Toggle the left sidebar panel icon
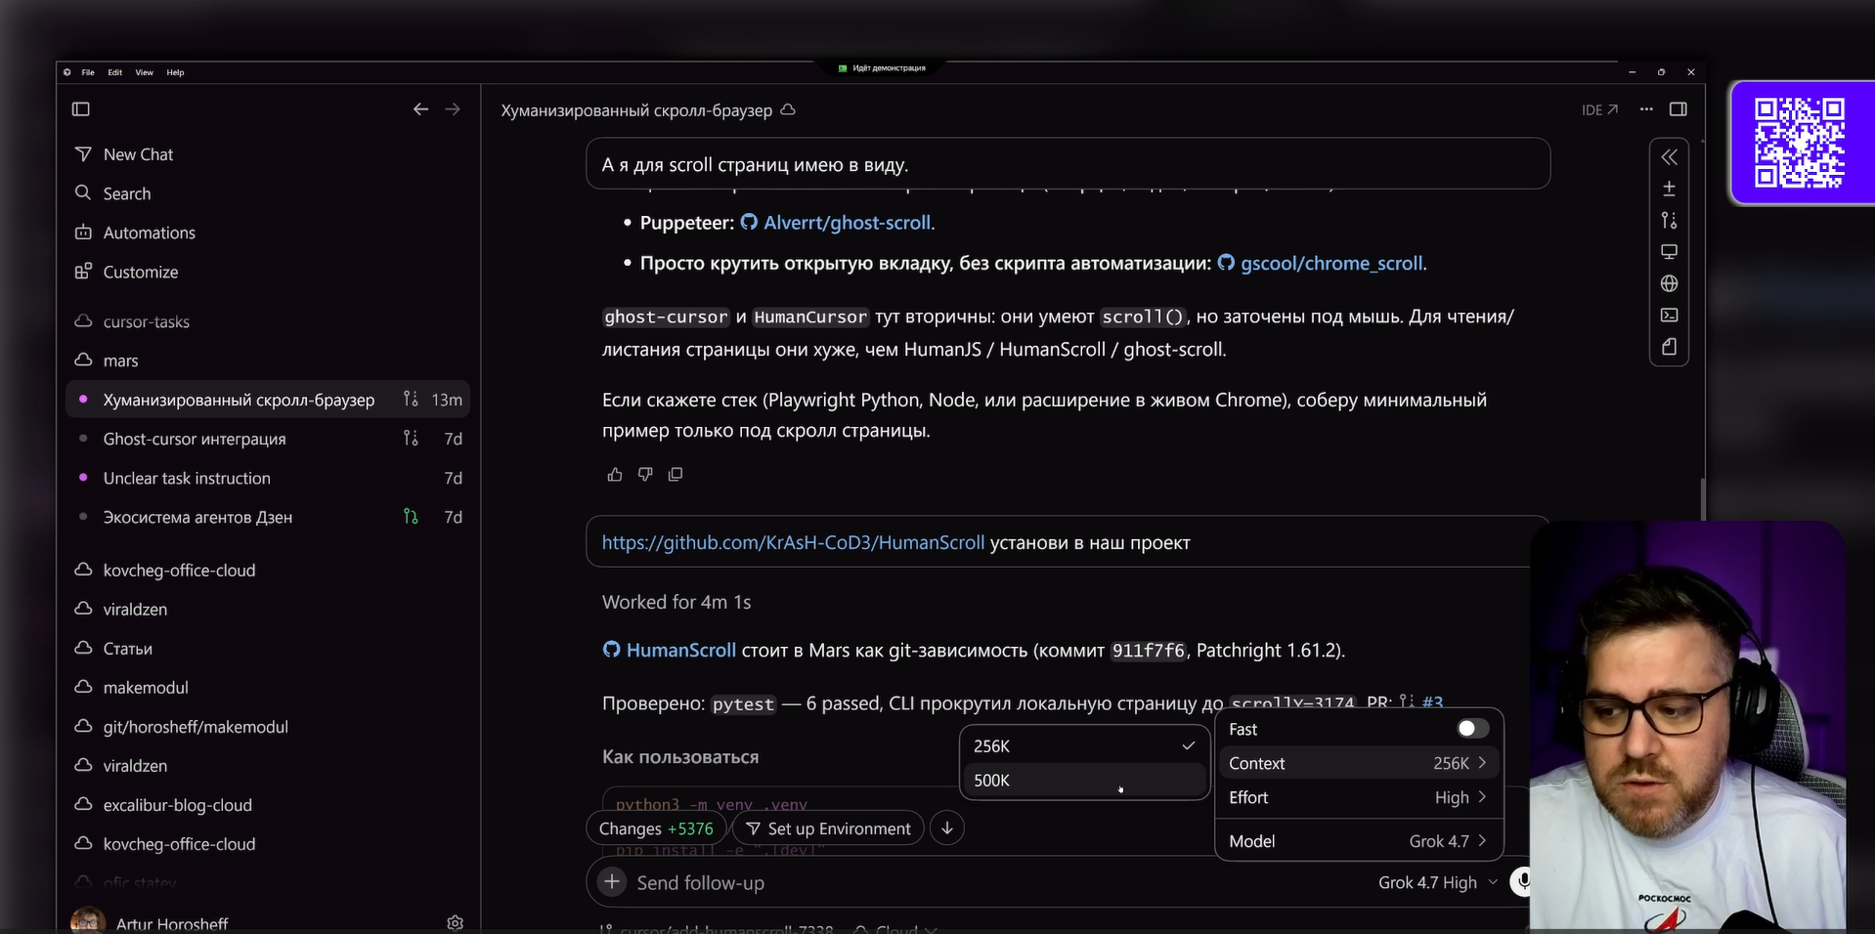The height and width of the screenshot is (934, 1875). point(81,109)
